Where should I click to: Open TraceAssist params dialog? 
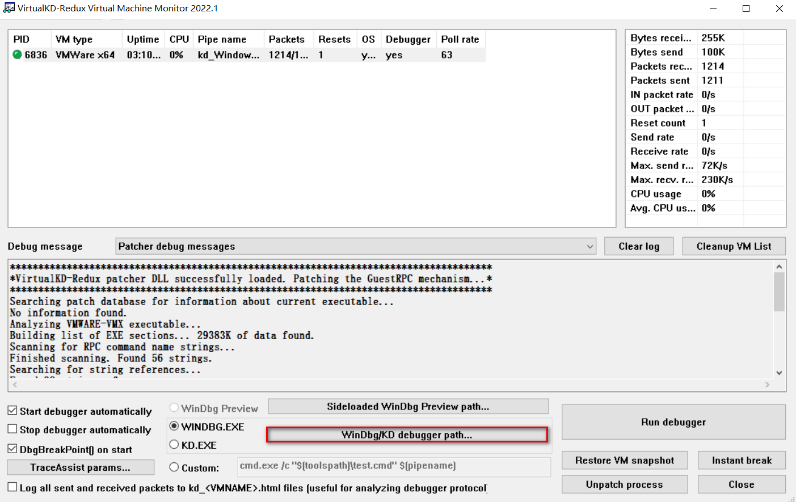click(x=81, y=467)
